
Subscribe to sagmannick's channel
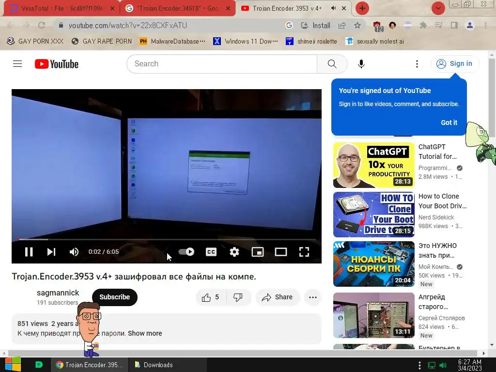tap(114, 297)
